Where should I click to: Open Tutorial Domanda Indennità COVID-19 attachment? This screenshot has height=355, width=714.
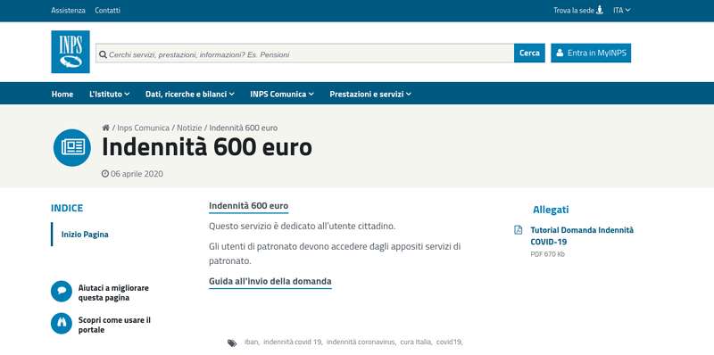click(x=582, y=235)
